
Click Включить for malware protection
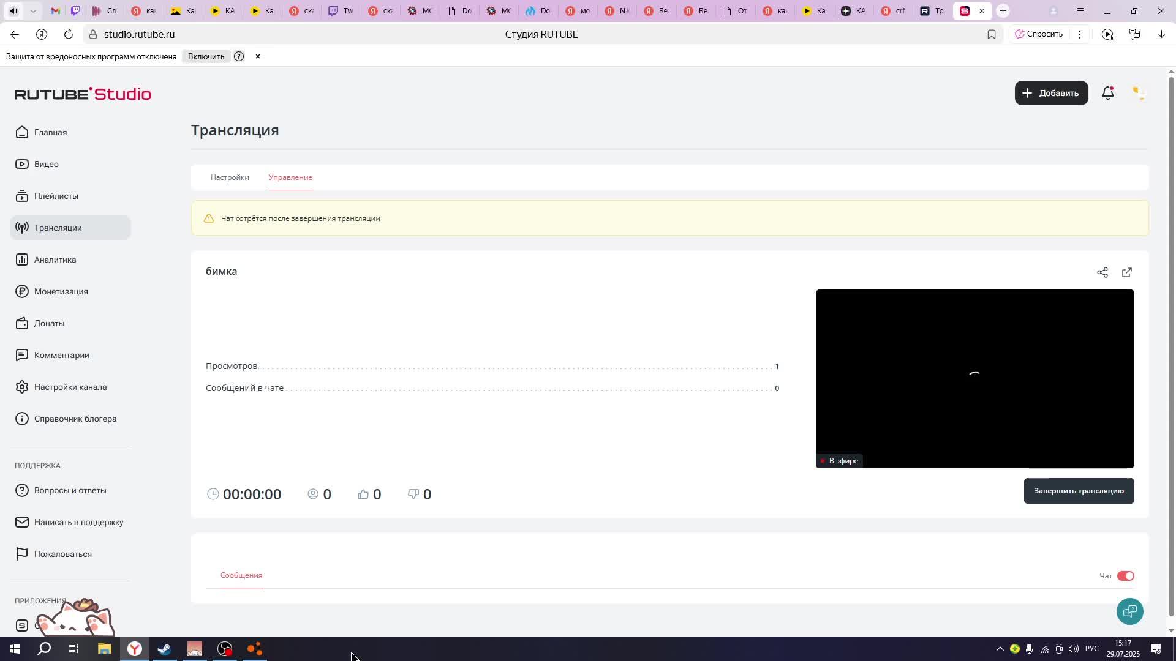[x=206, y=56]
